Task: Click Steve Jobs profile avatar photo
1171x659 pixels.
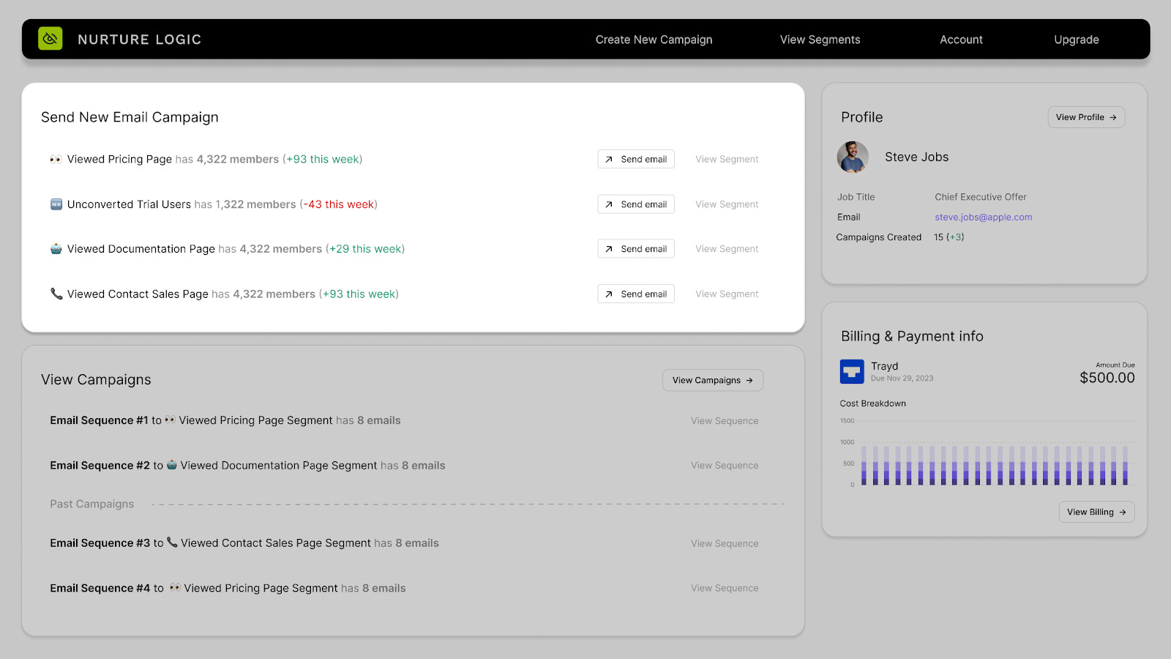Action: (853, 157)
